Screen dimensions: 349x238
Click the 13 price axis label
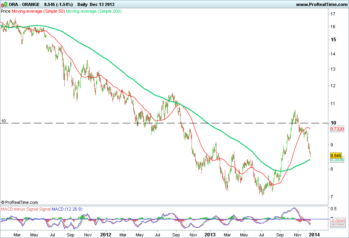[333, 69]
